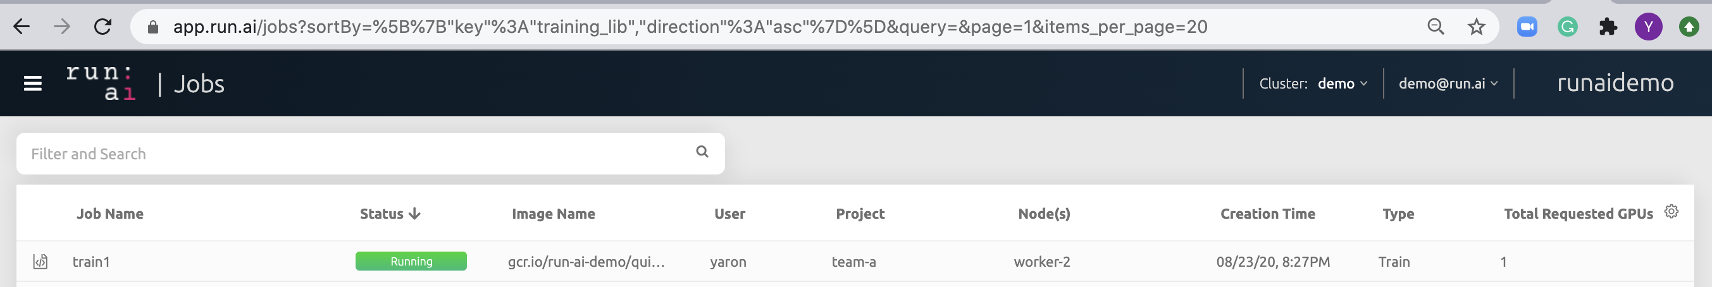1712x287 pixels.
Task: Reload the page
Action: coord(102,27)
